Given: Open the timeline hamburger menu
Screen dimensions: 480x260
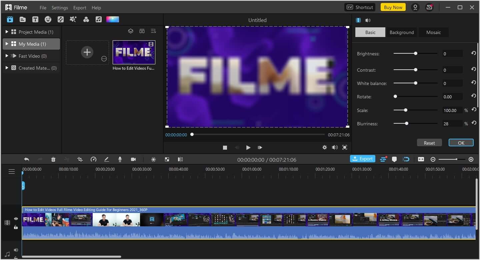Looking at the screenshot, I should pos(12,171).
